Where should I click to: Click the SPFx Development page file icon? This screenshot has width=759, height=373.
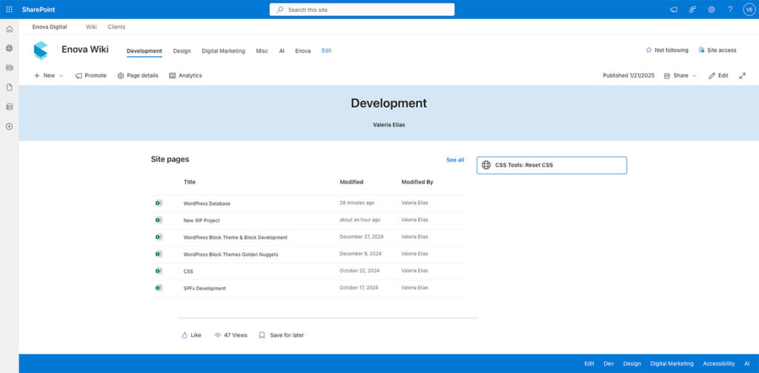[x=159, y=287]
